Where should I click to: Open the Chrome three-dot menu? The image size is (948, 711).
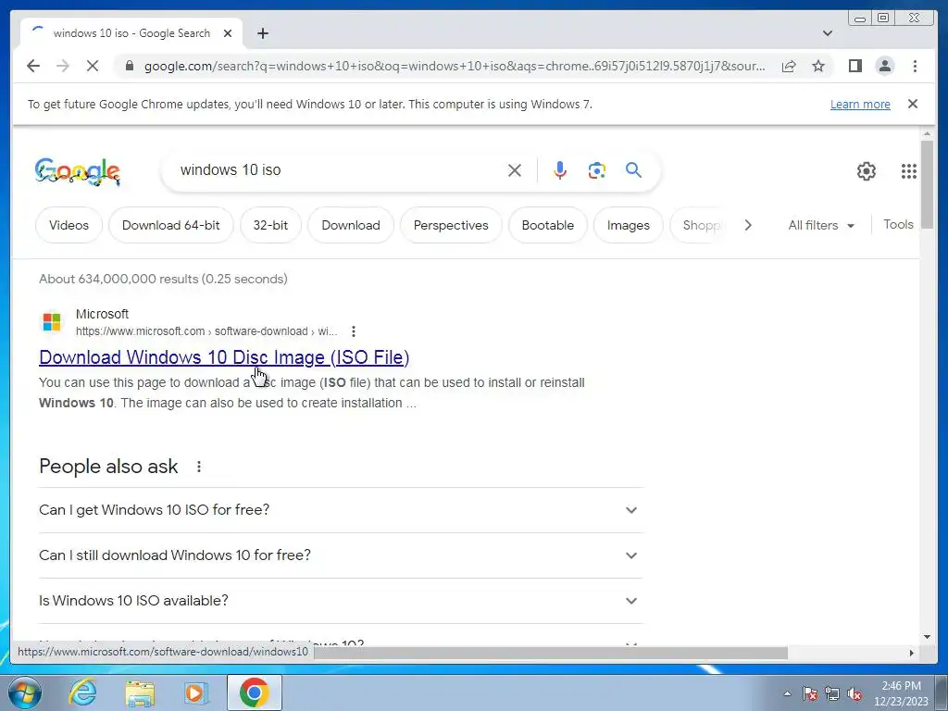915,66
